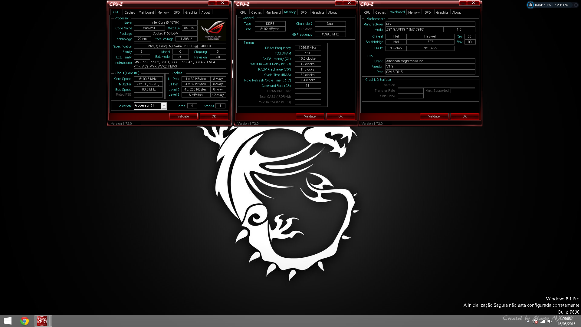581x327 pixels.
Task: Click the Republic of Gamers logo
Action: tap(213, 30)
